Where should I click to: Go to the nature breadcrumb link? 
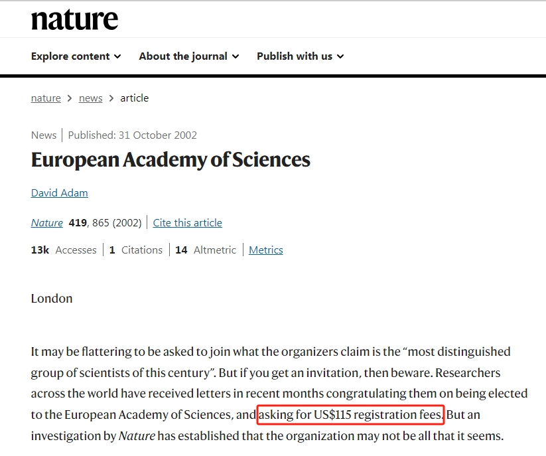click(46, 98)
